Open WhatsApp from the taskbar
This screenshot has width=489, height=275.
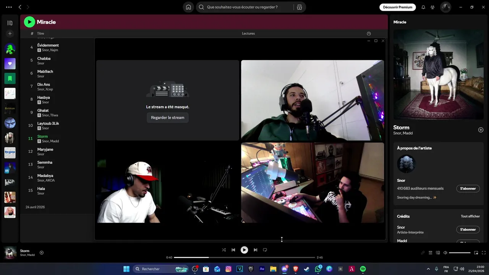click(x=318, y=269)
